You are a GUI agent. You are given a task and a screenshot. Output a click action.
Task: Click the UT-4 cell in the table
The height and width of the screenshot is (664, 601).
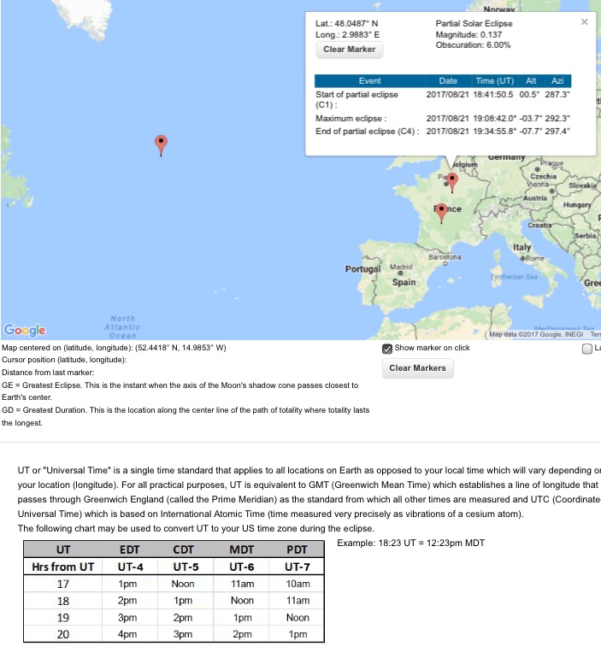point(130,567)
